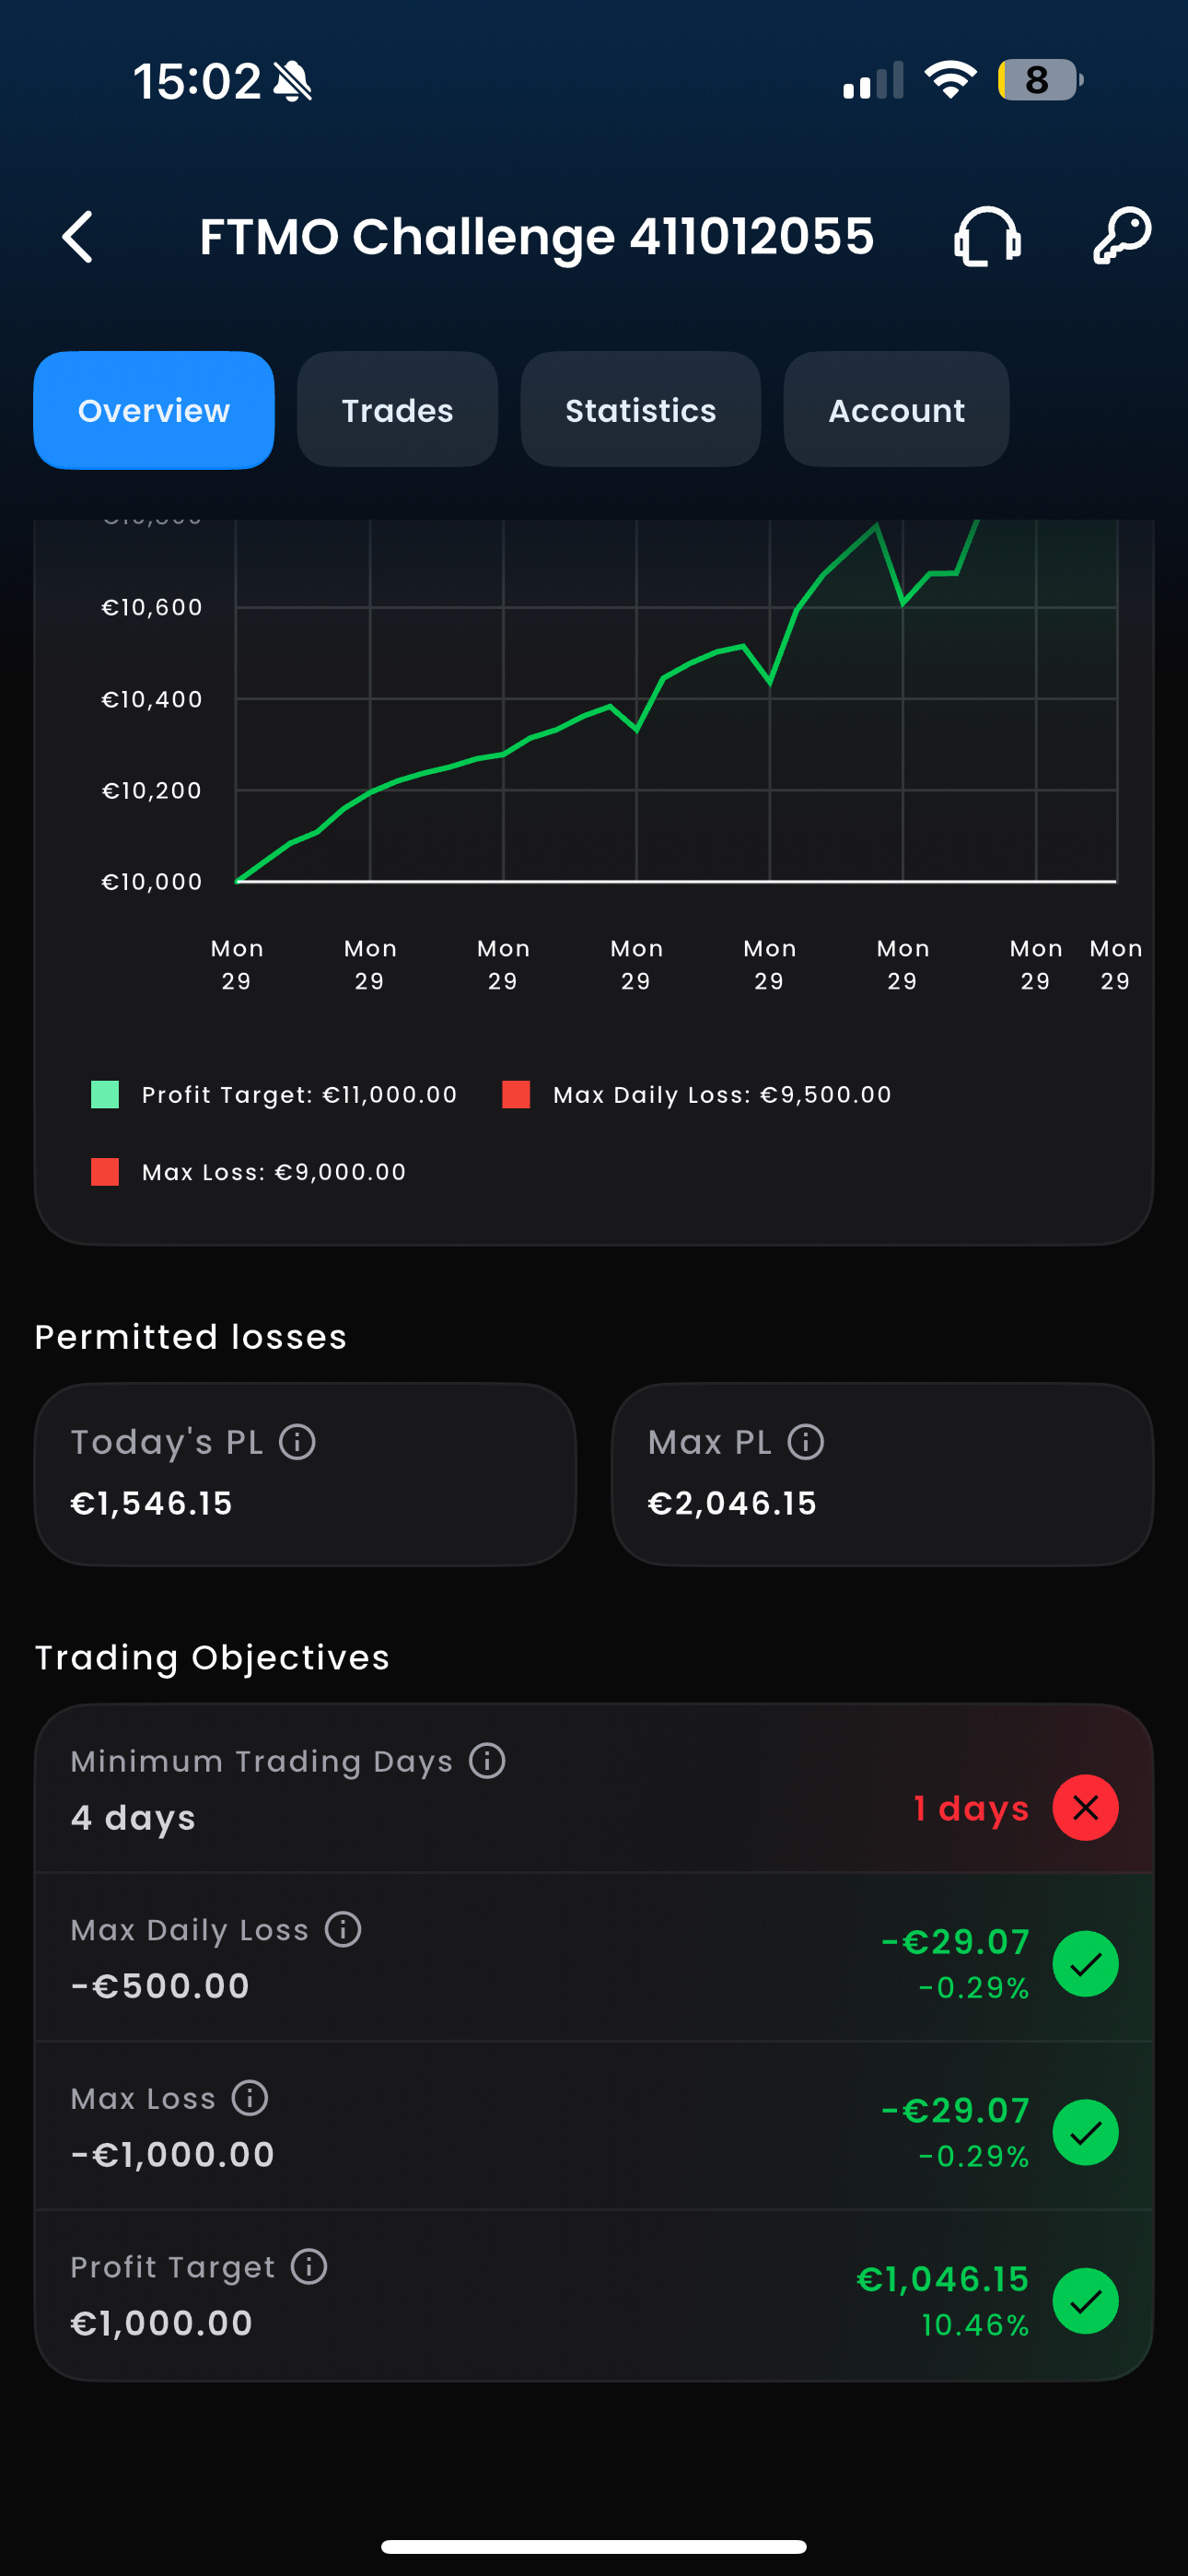Tap the info icon beside Max PL
This screenshot has height=2576, width=1188.
[805, 1442]
